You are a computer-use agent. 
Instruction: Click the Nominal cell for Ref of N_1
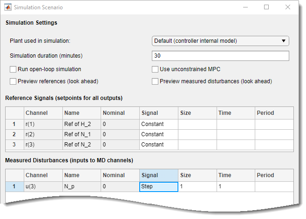(x=120, y=134)
